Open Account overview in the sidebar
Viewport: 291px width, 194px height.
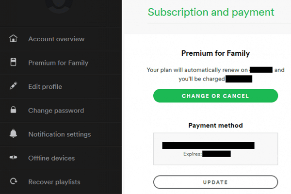pos(56,39)
